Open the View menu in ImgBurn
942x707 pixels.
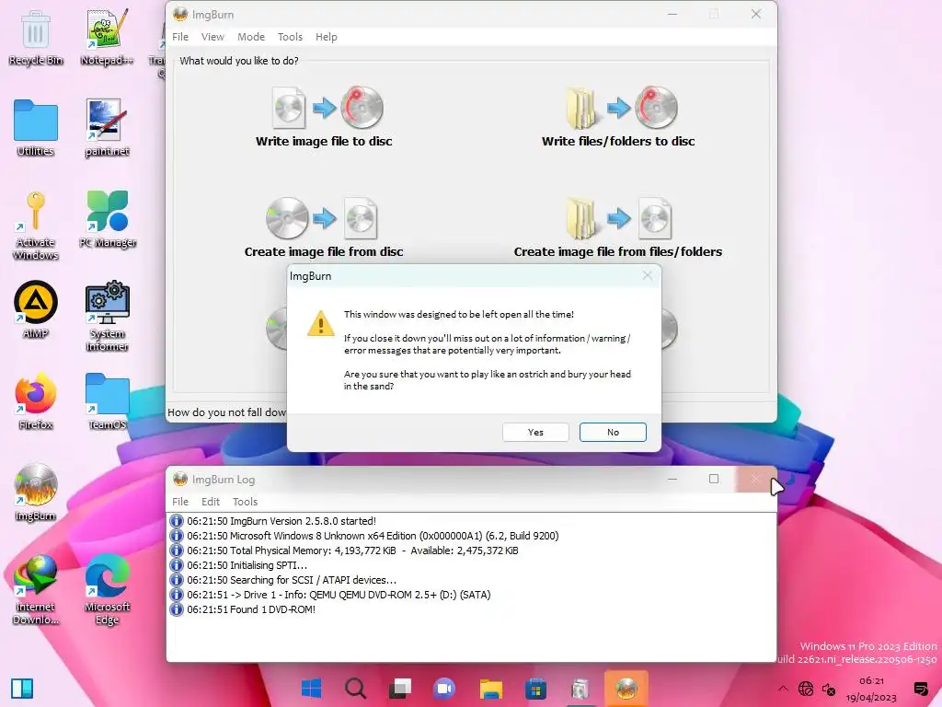[213, 37]
